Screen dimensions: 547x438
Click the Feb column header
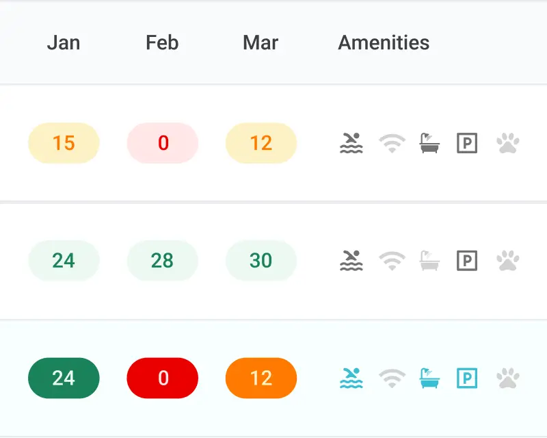coord(162,42)
